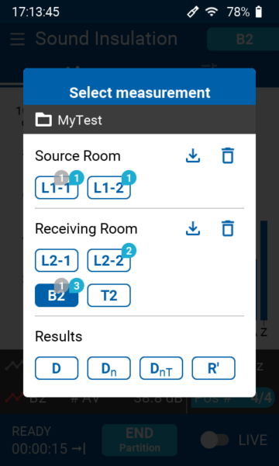Image resolution: width=279 pixels, height=466 pixels.
Task: Select the L1-1 measurement
Action: tap(57, 188)
